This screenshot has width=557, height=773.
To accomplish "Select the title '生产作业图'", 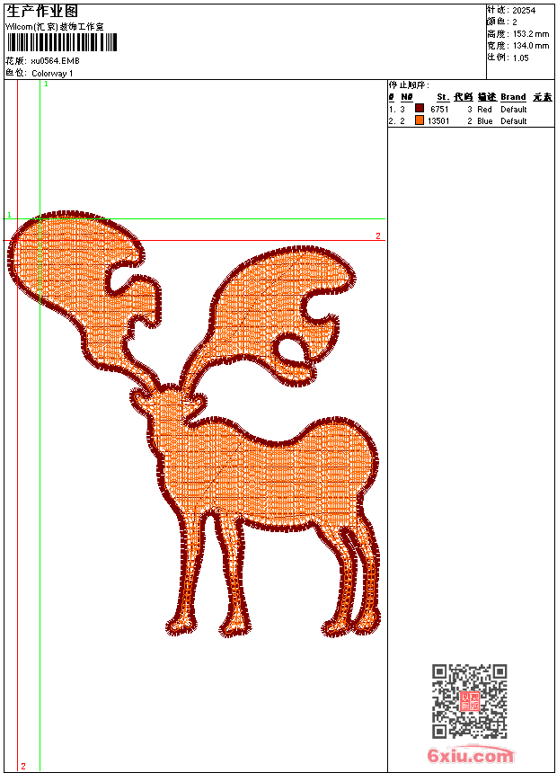I will [42, 11].
